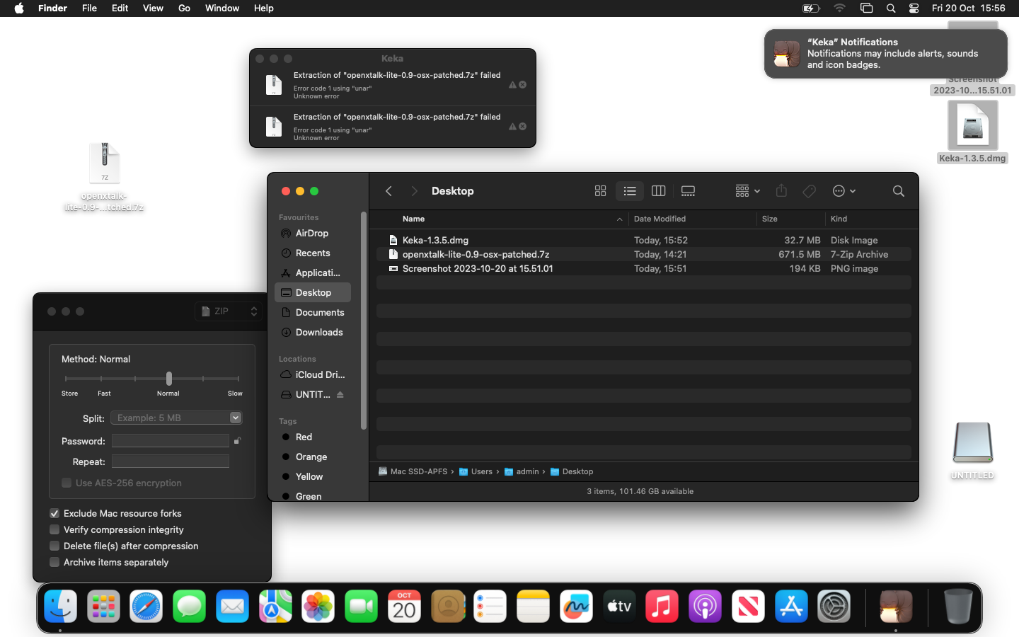Open the Window menu
The width and height of the screenshot is (1019, 637).
click(x=222, y=8)
